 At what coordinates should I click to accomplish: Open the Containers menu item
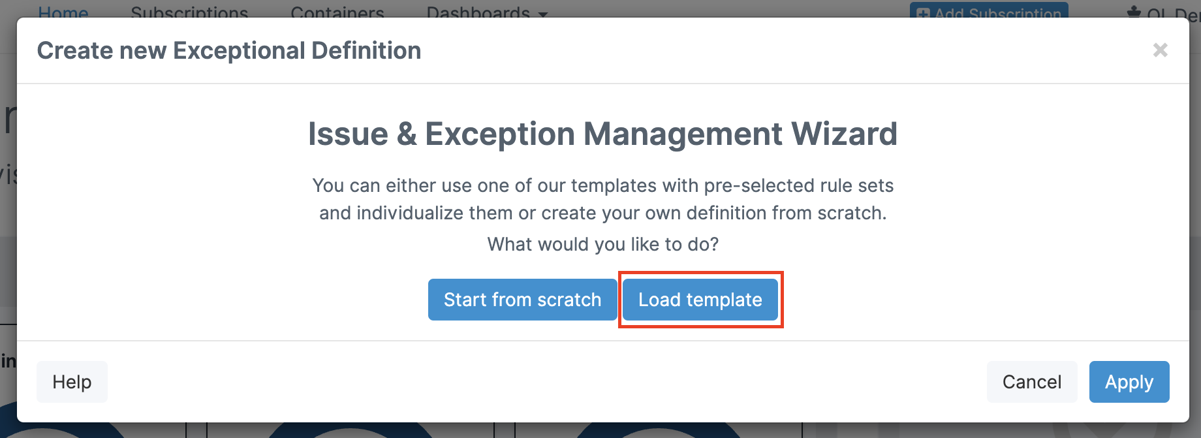click(x=337, y=12)
